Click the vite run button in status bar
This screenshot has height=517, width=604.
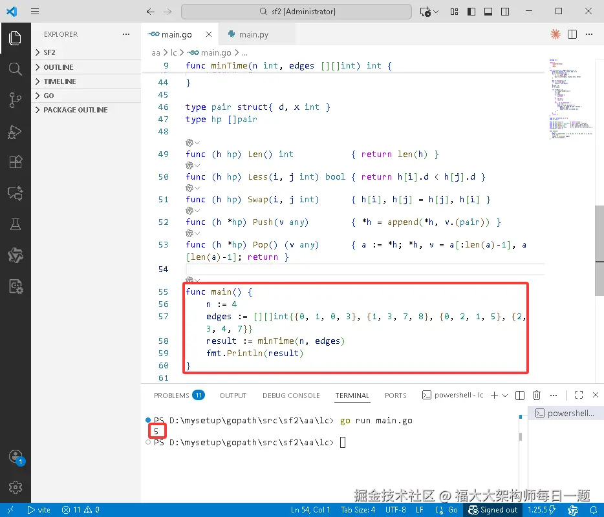coord(39,510)
